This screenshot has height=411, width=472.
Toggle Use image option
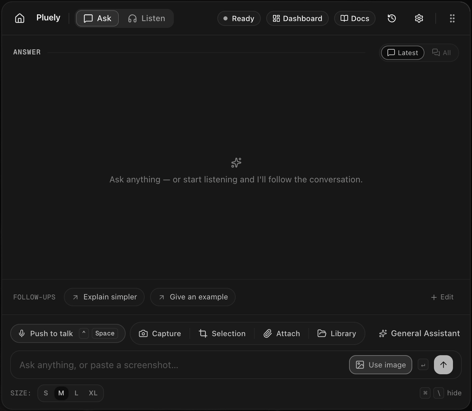click(380, 365)
